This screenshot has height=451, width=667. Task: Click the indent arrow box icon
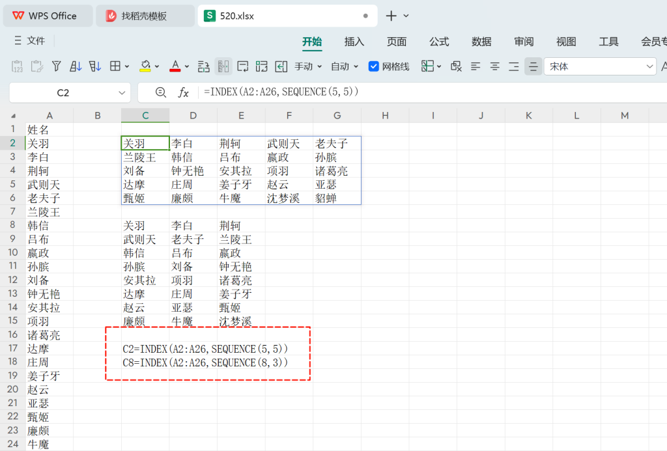[x=281, y=66]
